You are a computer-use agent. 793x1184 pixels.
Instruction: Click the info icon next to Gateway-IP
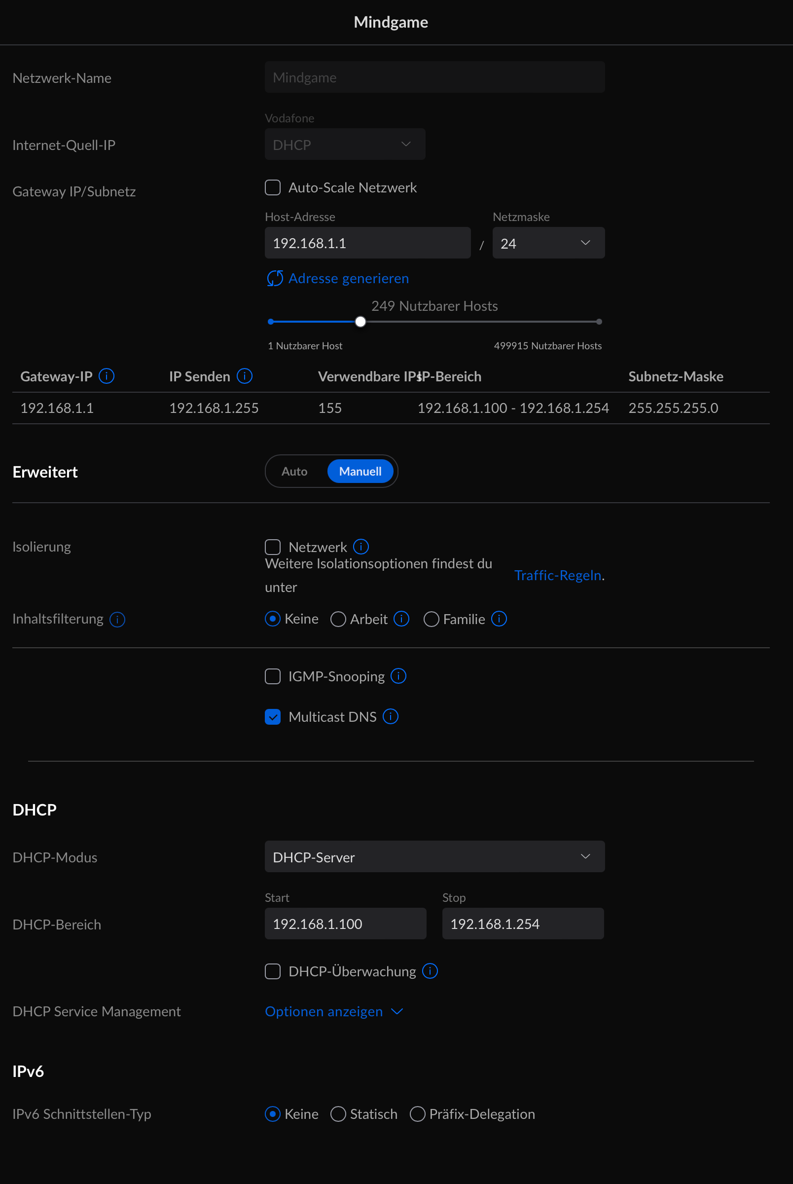coord(106,376)
